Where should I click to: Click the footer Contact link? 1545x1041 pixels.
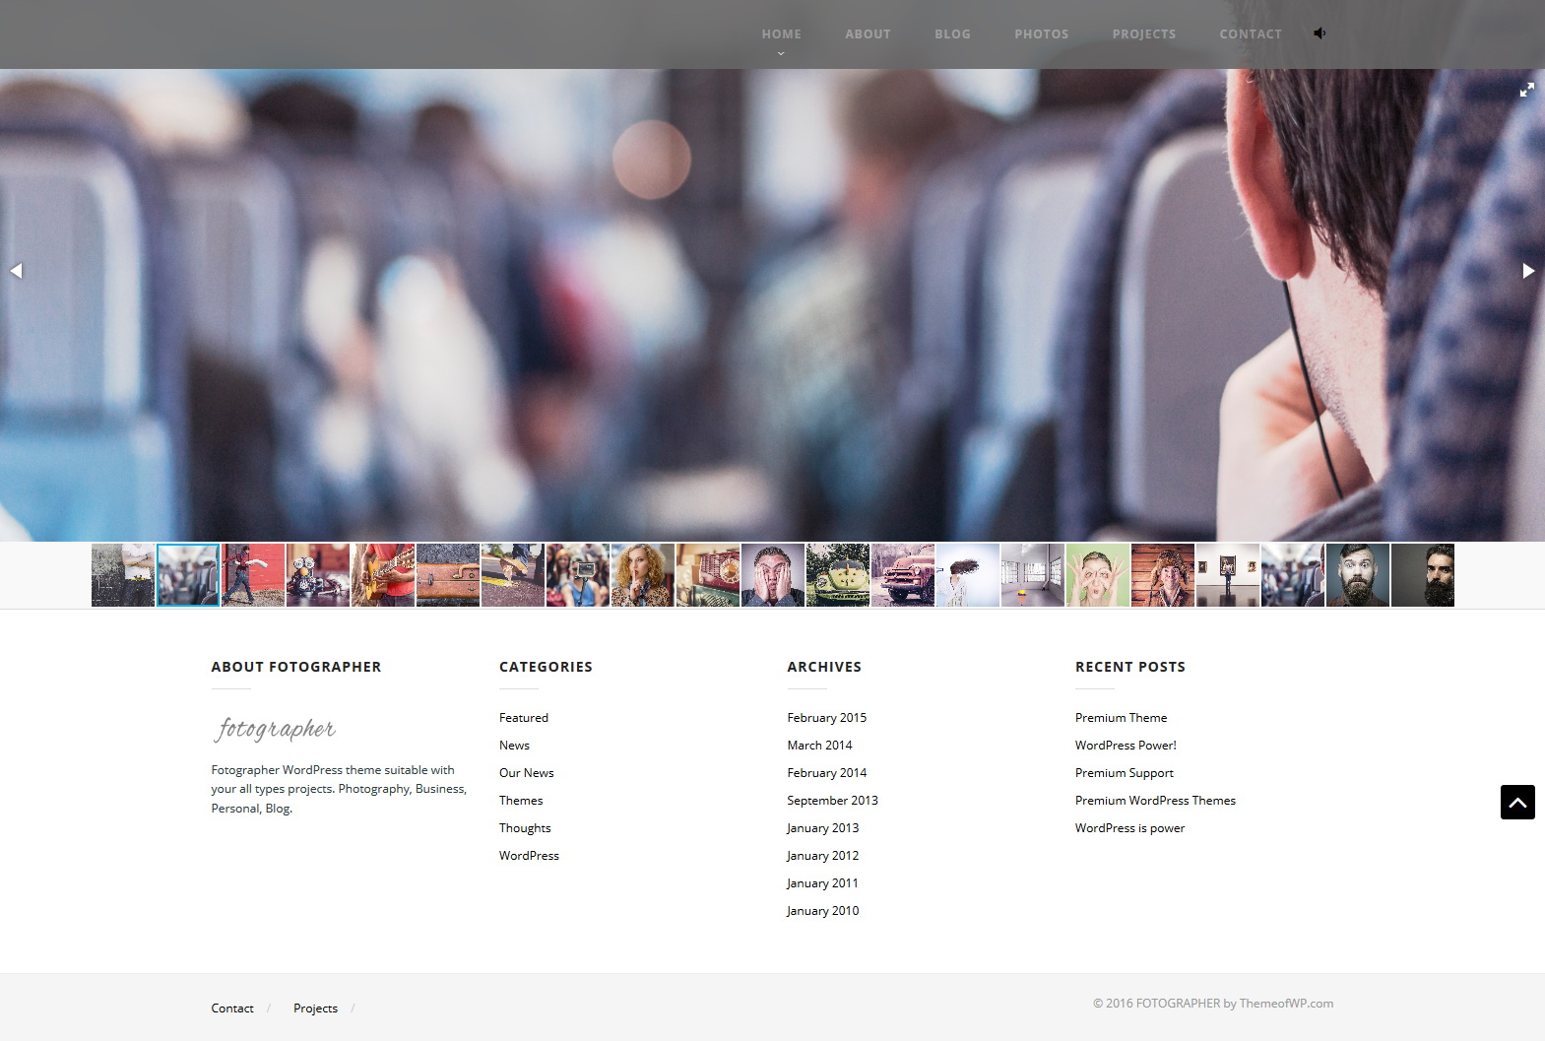point(232,1008)
